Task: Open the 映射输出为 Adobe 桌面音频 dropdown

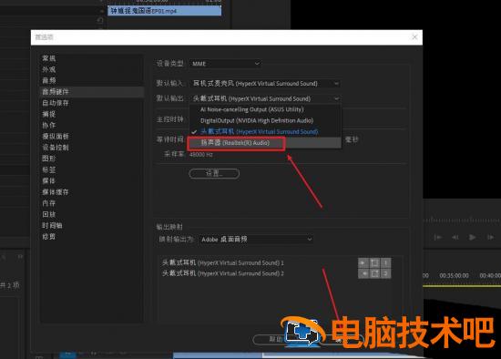Action: (256, 239)
